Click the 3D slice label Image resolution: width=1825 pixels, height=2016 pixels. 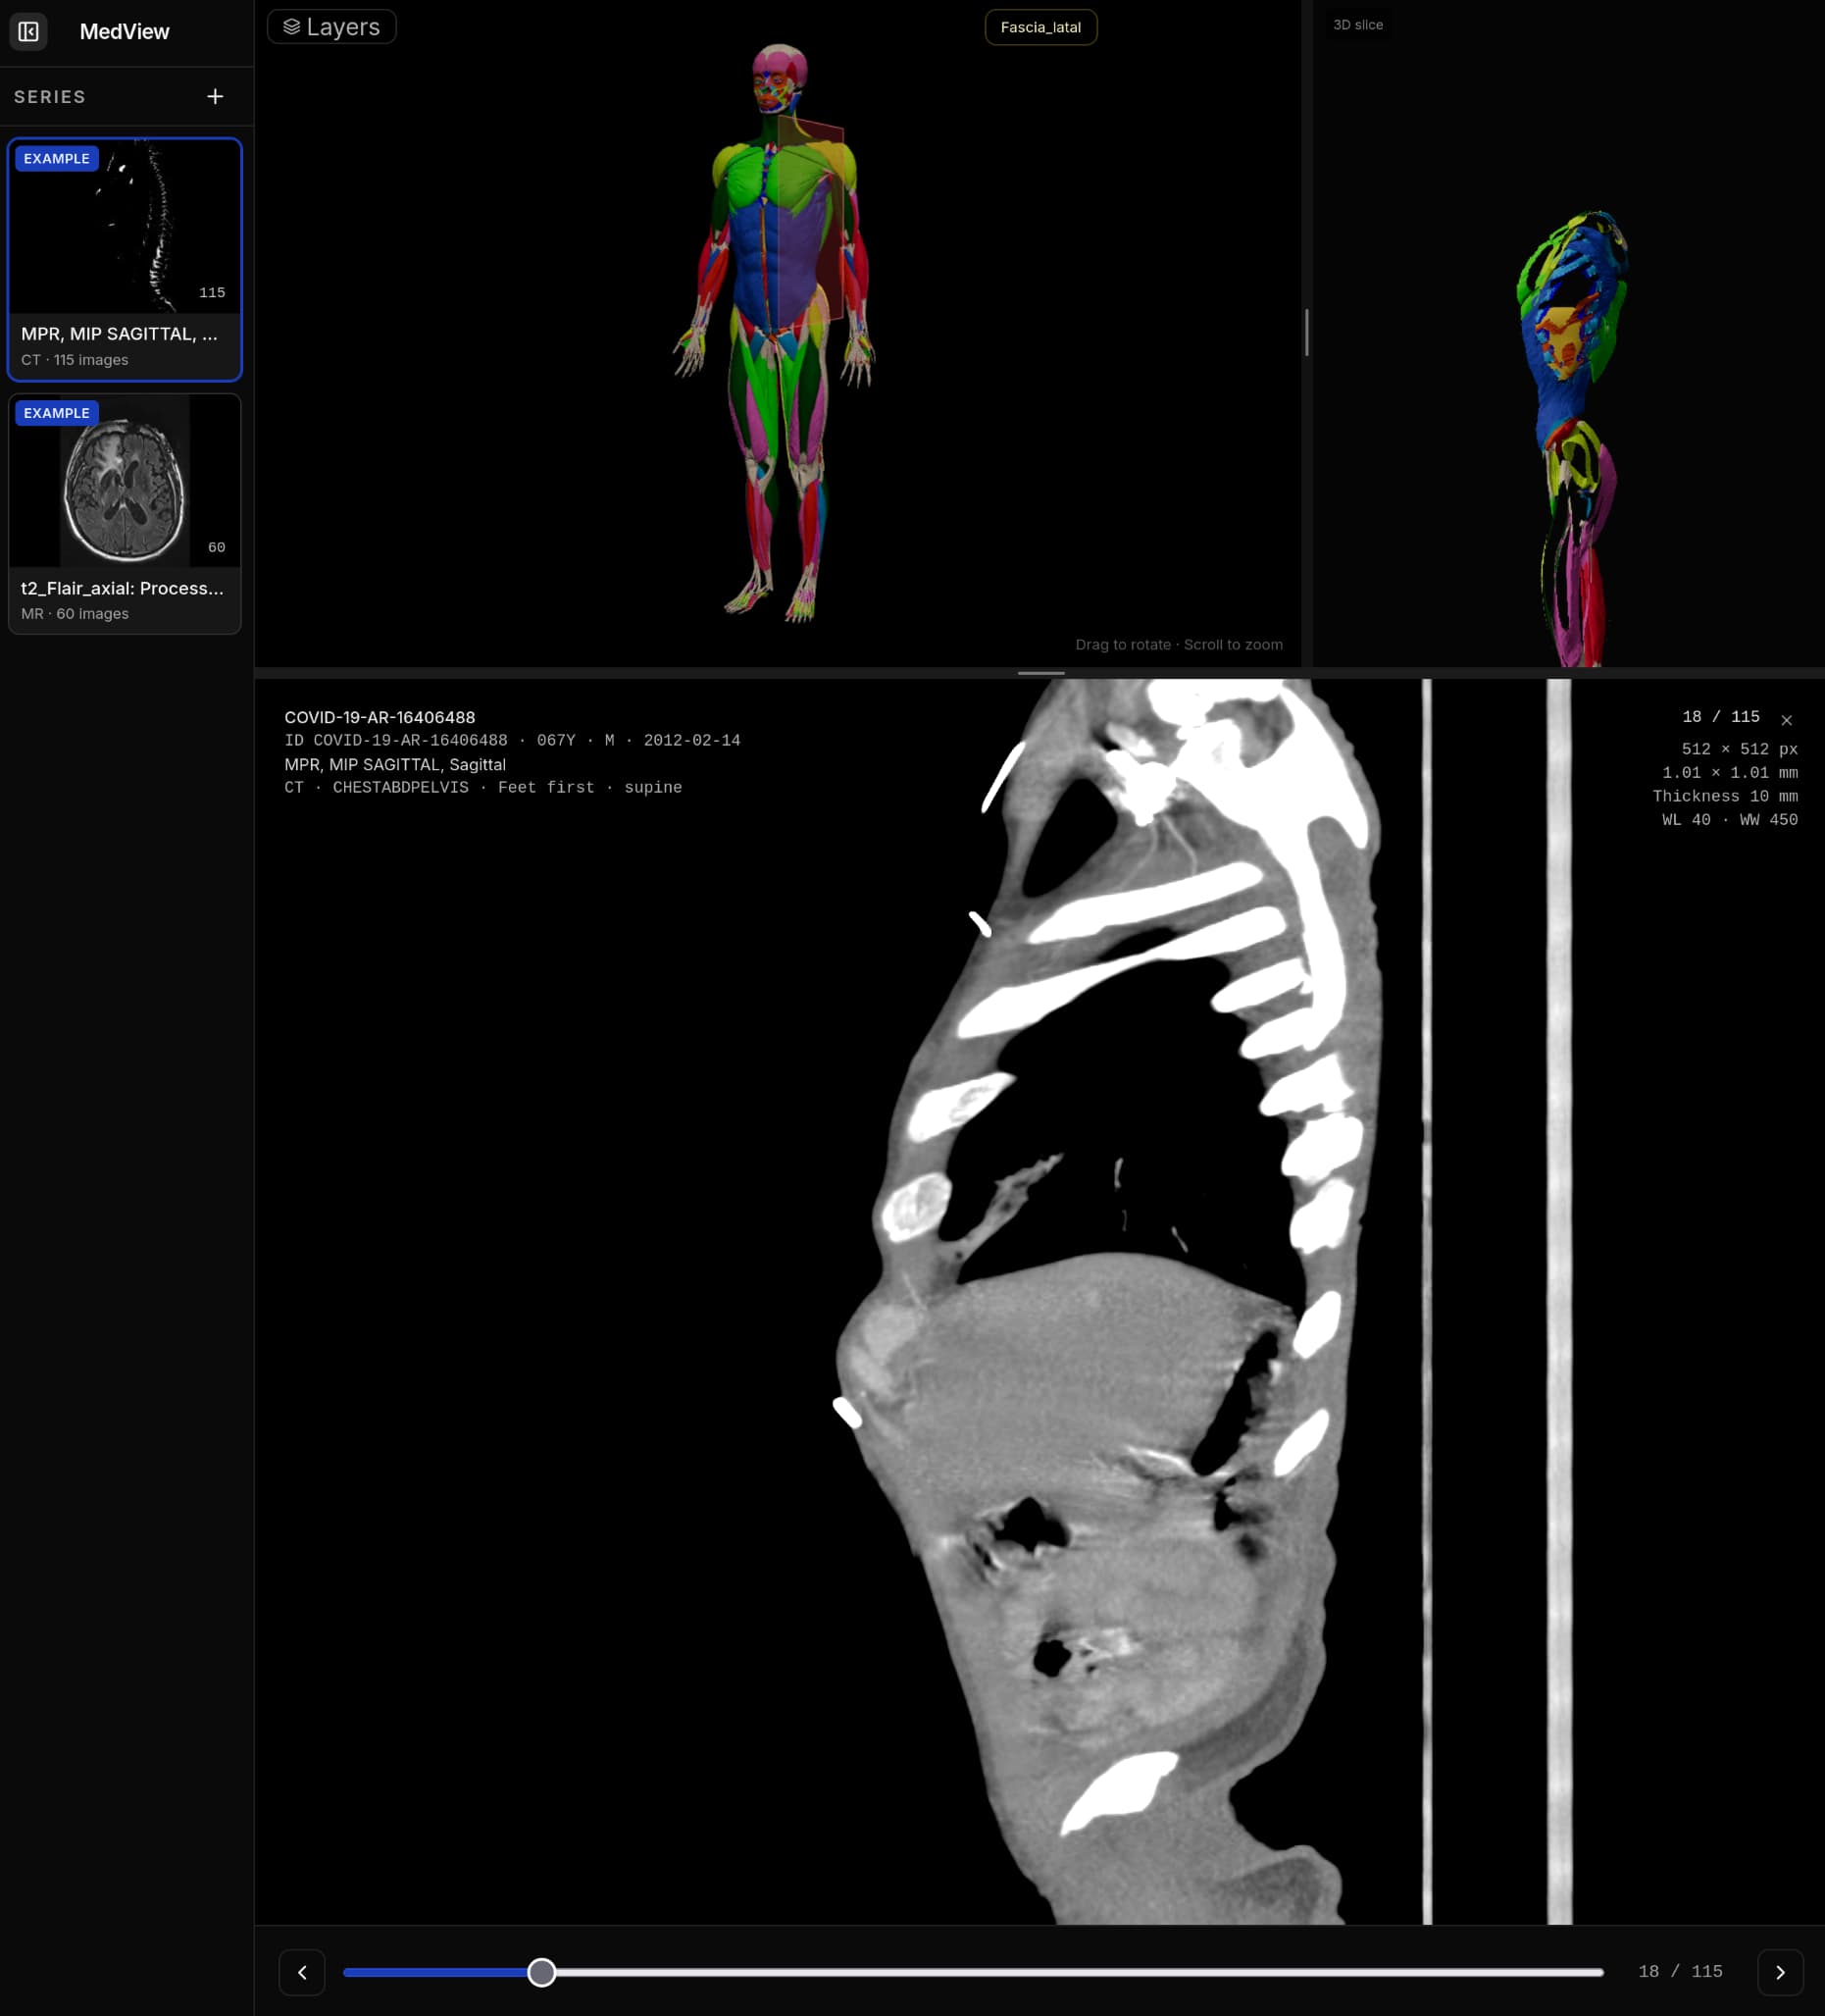(1357, 25)
